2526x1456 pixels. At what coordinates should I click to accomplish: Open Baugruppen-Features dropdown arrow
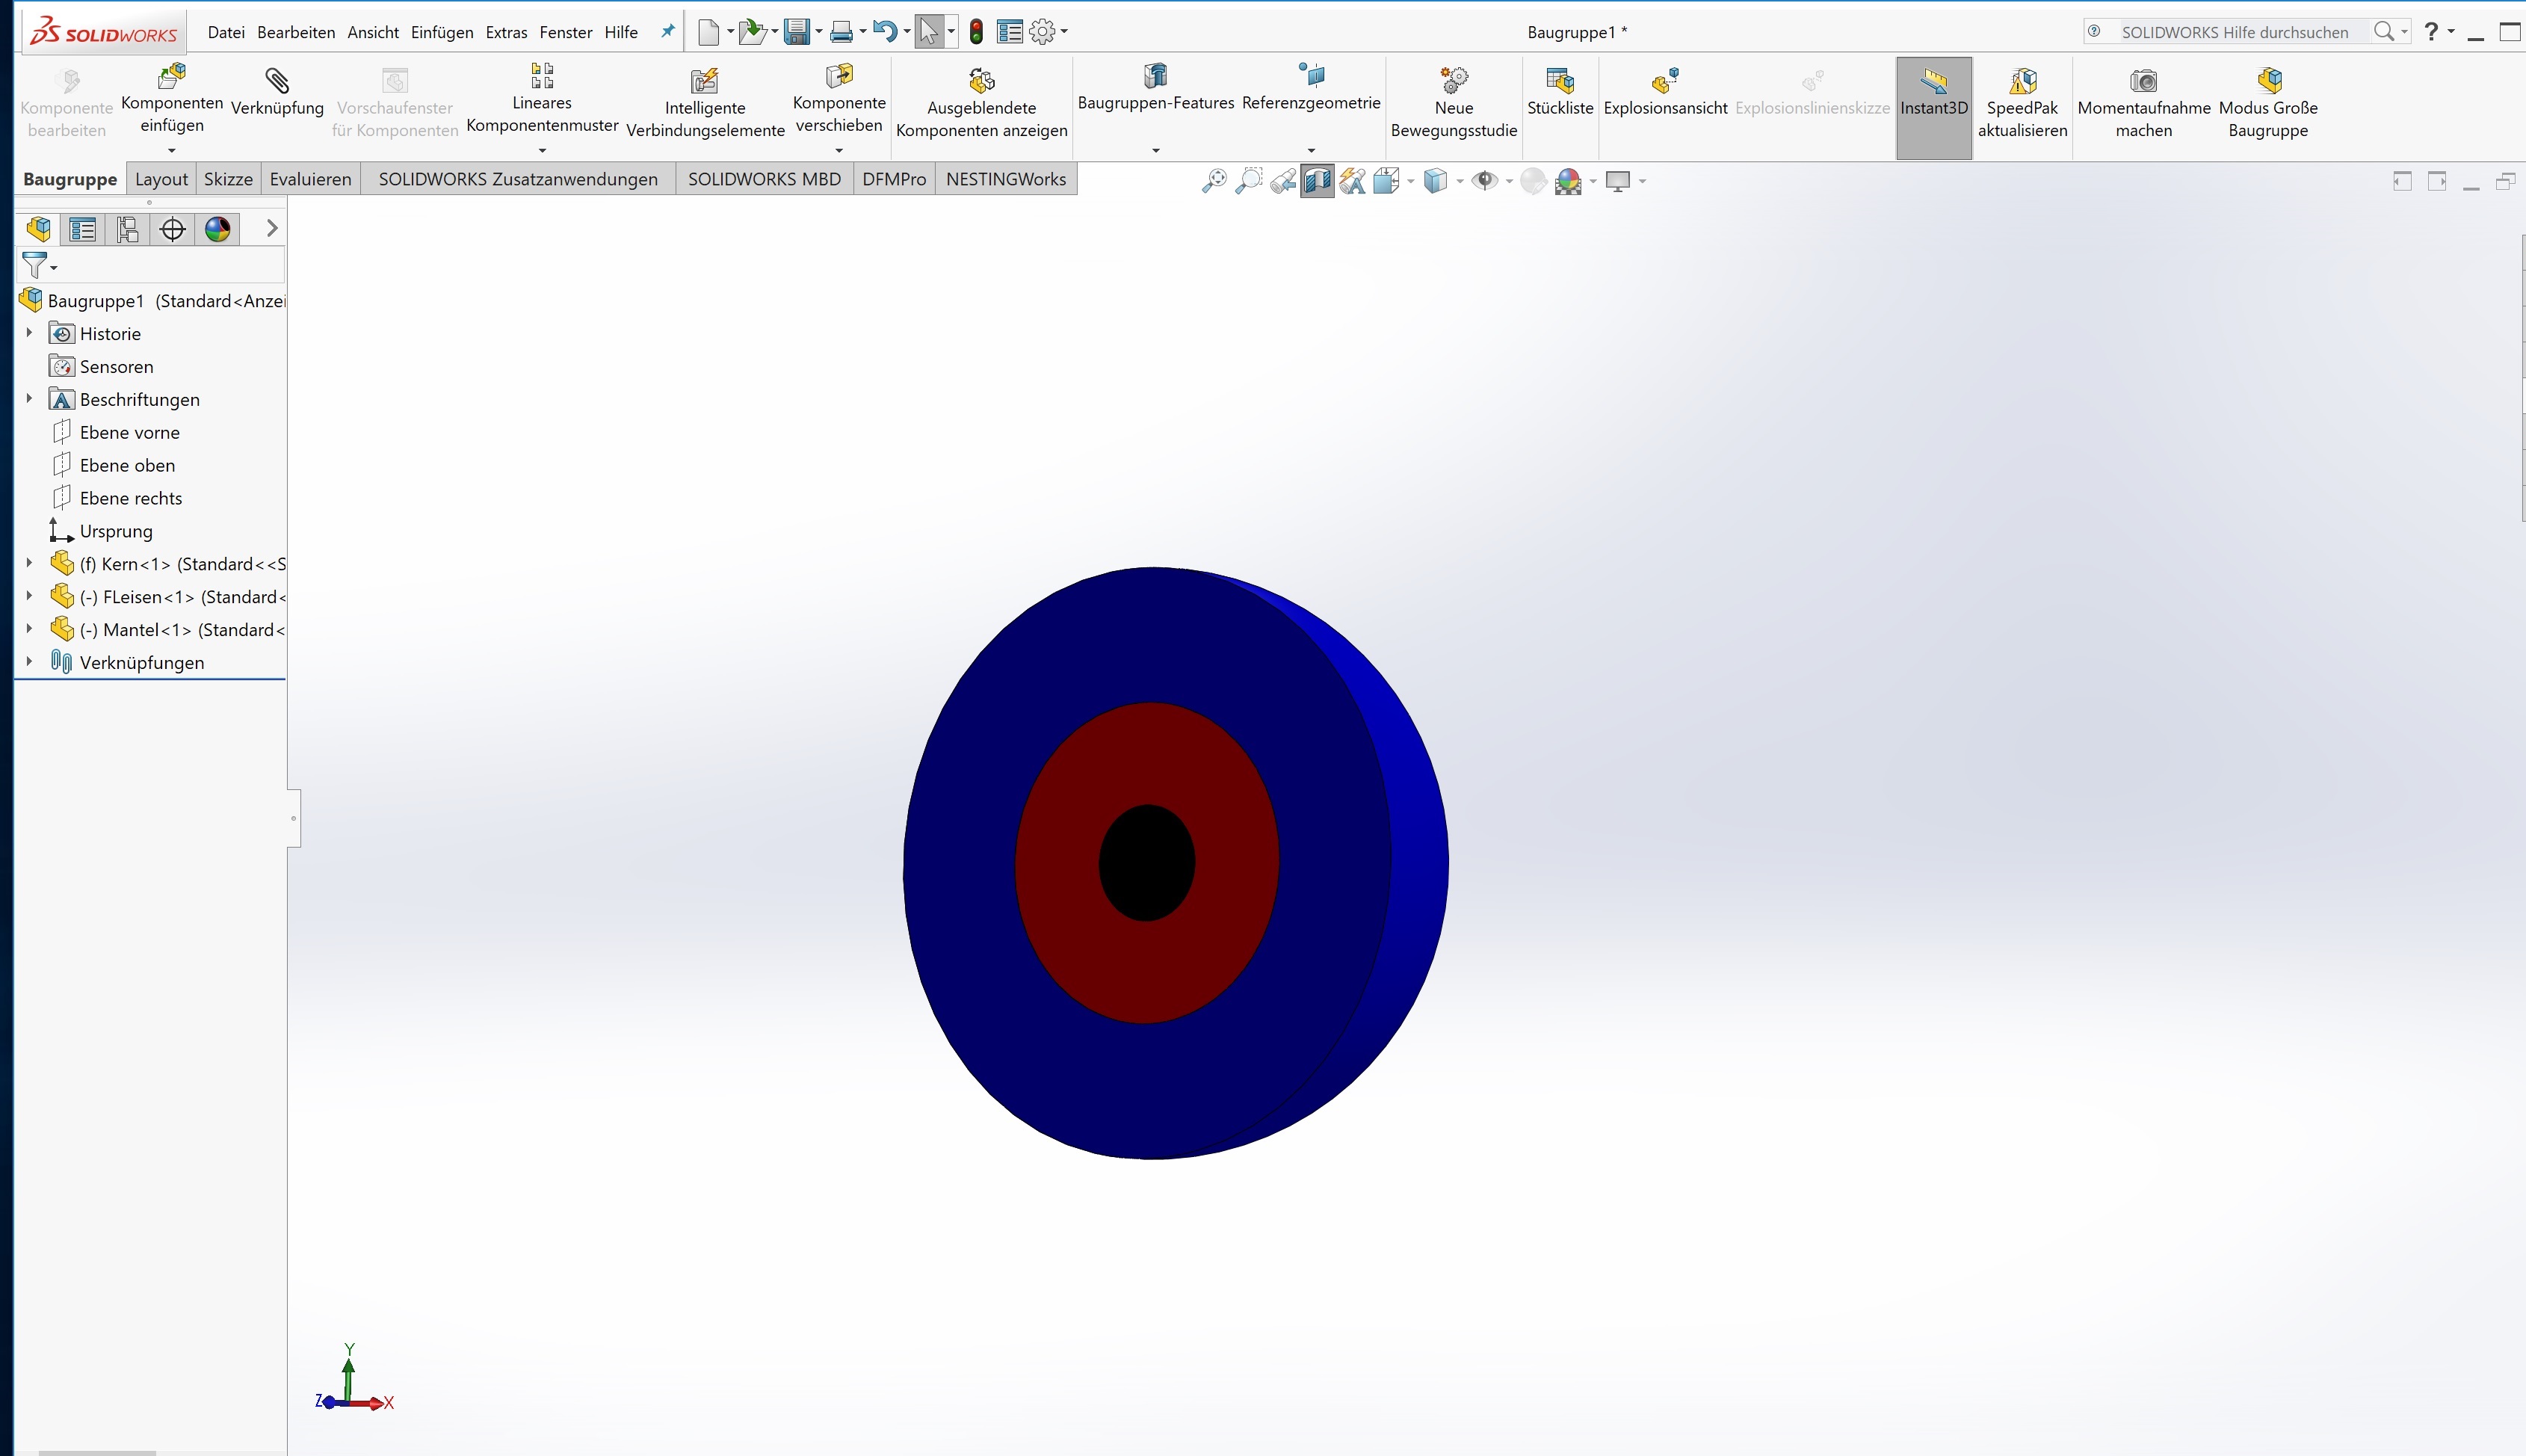[x=1155, y=151]
